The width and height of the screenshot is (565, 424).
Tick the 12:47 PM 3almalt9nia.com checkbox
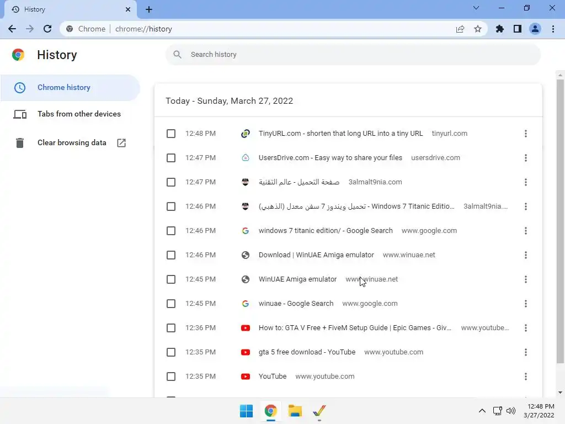[x=171, y=182]
